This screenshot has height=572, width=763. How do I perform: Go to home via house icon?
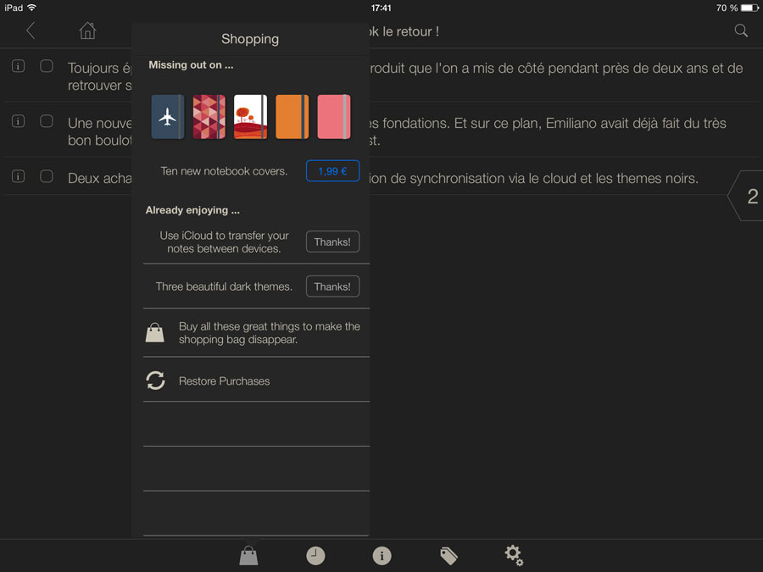tap(87, 31)
